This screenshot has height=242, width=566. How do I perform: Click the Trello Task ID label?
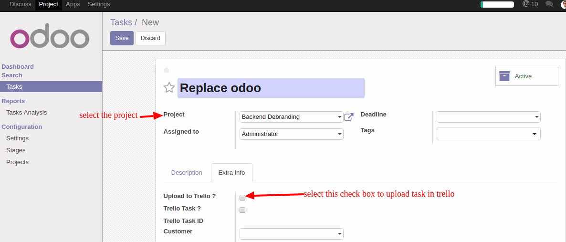pyautogui.click(x=183, y=221)
